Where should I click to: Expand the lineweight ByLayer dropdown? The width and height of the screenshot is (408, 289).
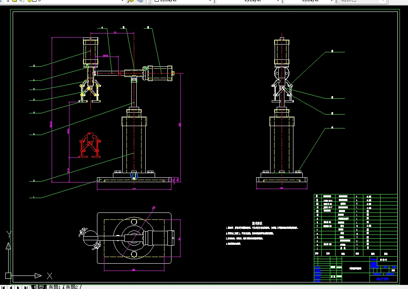tap(331, 1)
